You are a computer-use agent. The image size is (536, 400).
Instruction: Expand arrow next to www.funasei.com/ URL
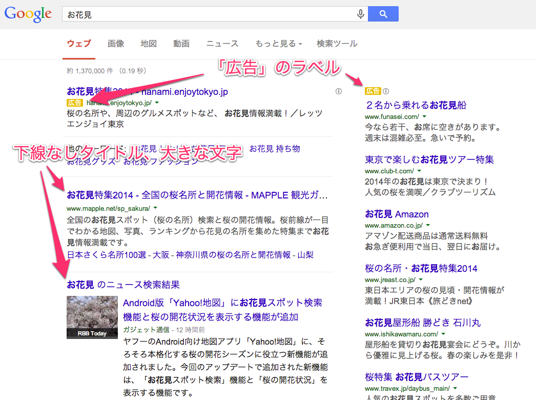[425, 116]
